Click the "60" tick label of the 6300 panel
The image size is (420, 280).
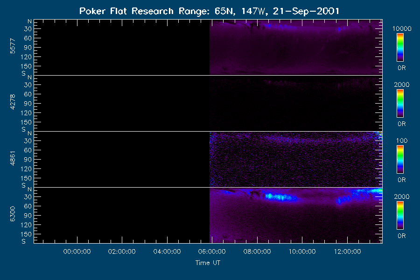click(28, 206)
